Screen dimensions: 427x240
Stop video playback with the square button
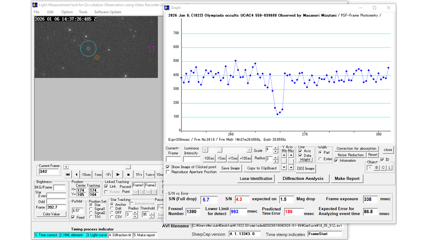point(128,174)
